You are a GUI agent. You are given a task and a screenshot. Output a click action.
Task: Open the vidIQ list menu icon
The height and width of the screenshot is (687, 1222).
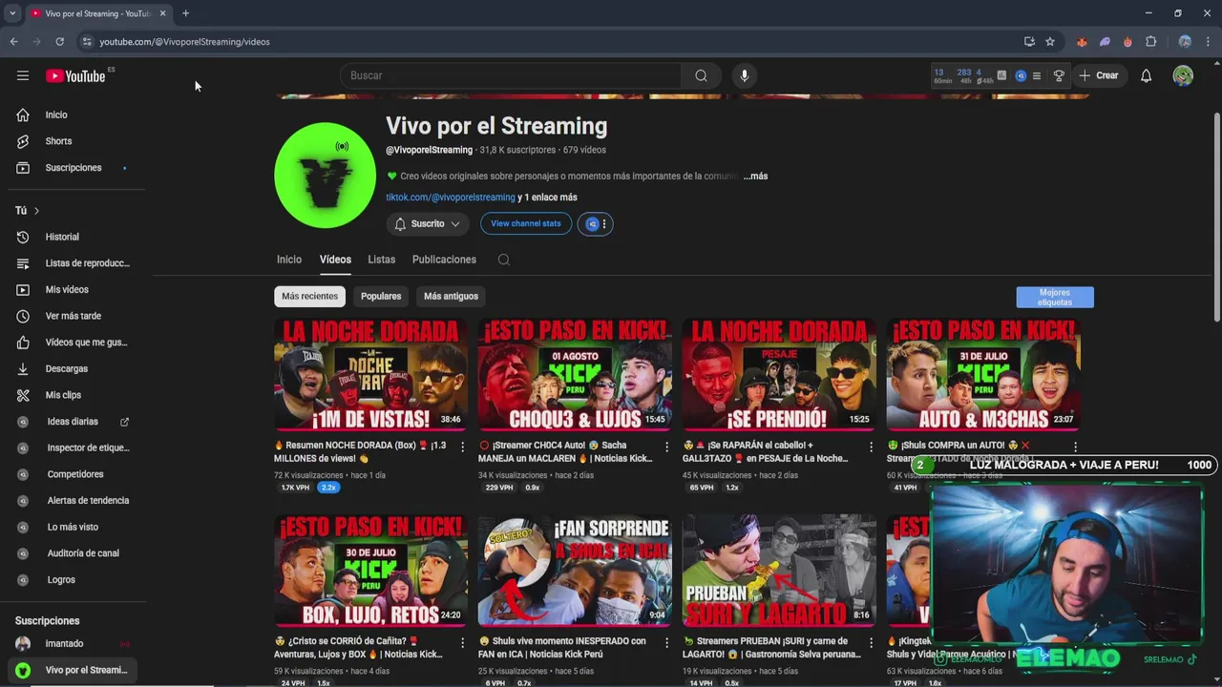[x=1037, y=75]
